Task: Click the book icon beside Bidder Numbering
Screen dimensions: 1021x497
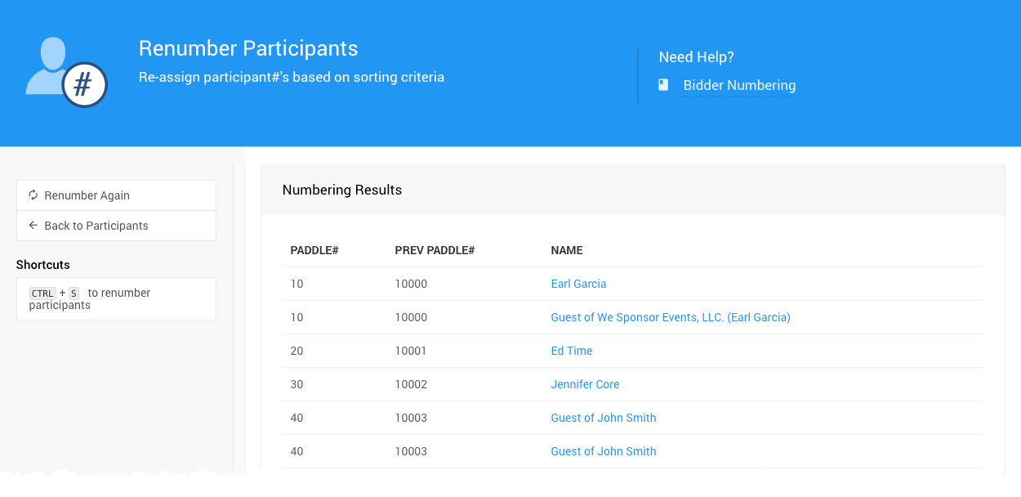Action: (x=664, y=85)
